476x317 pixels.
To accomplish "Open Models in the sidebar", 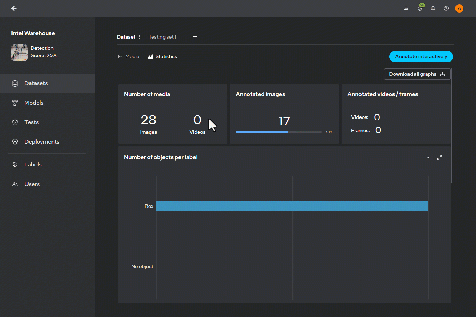I will [x=34, y=103].
